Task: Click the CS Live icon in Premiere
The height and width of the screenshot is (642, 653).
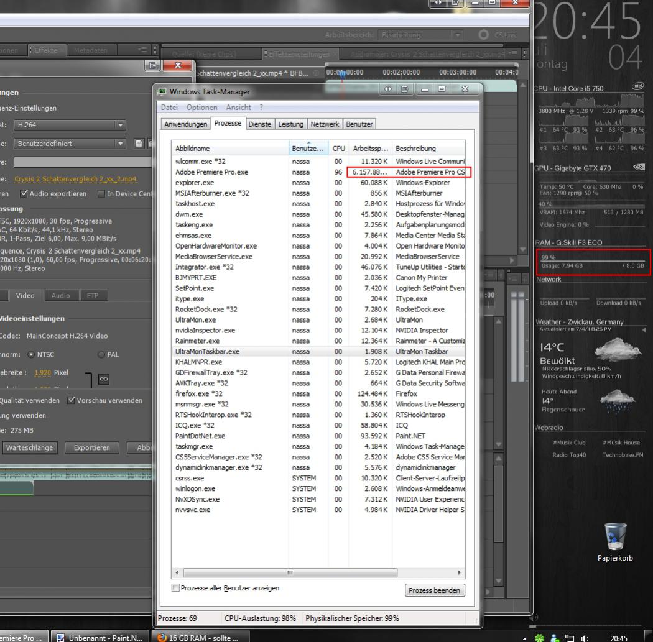Action: [483, 35]
